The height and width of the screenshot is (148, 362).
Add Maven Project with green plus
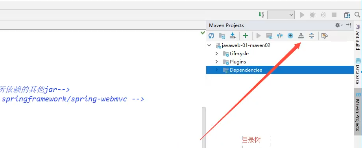[246, 36]
